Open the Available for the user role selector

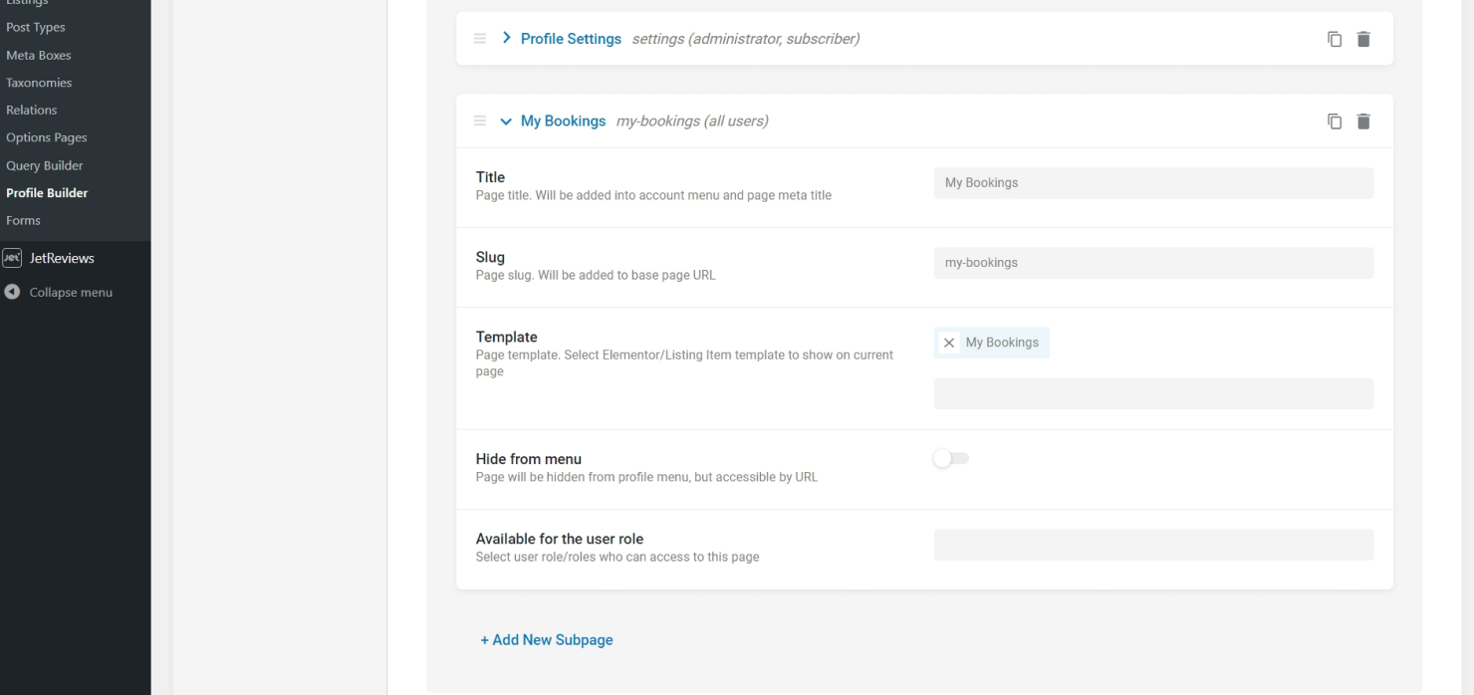click(x=1153, y=545)
